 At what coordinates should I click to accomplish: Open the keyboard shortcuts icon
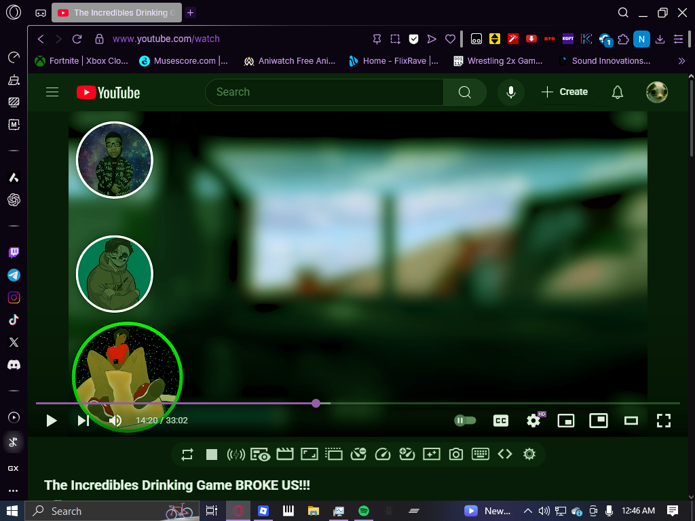click(x=481, y=454)
